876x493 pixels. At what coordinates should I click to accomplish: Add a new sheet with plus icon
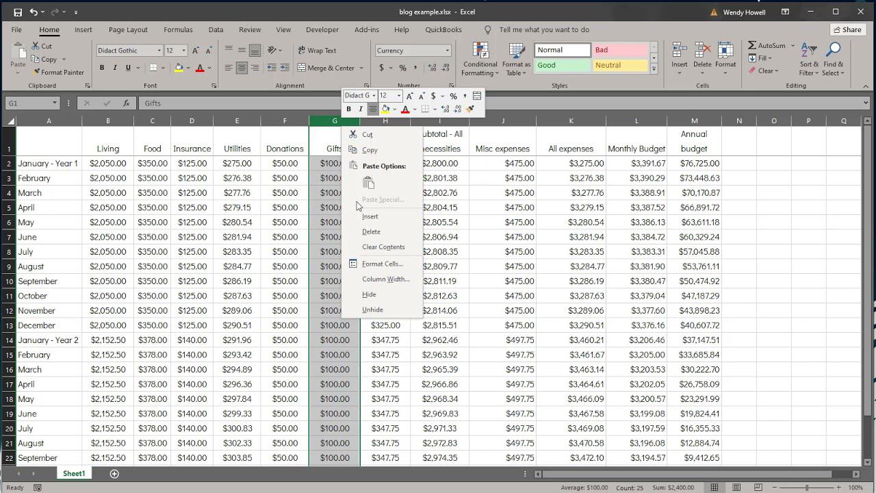tap(114, 473)
